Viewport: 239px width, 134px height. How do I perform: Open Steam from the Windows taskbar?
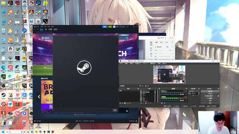click(x=40, y=132)
